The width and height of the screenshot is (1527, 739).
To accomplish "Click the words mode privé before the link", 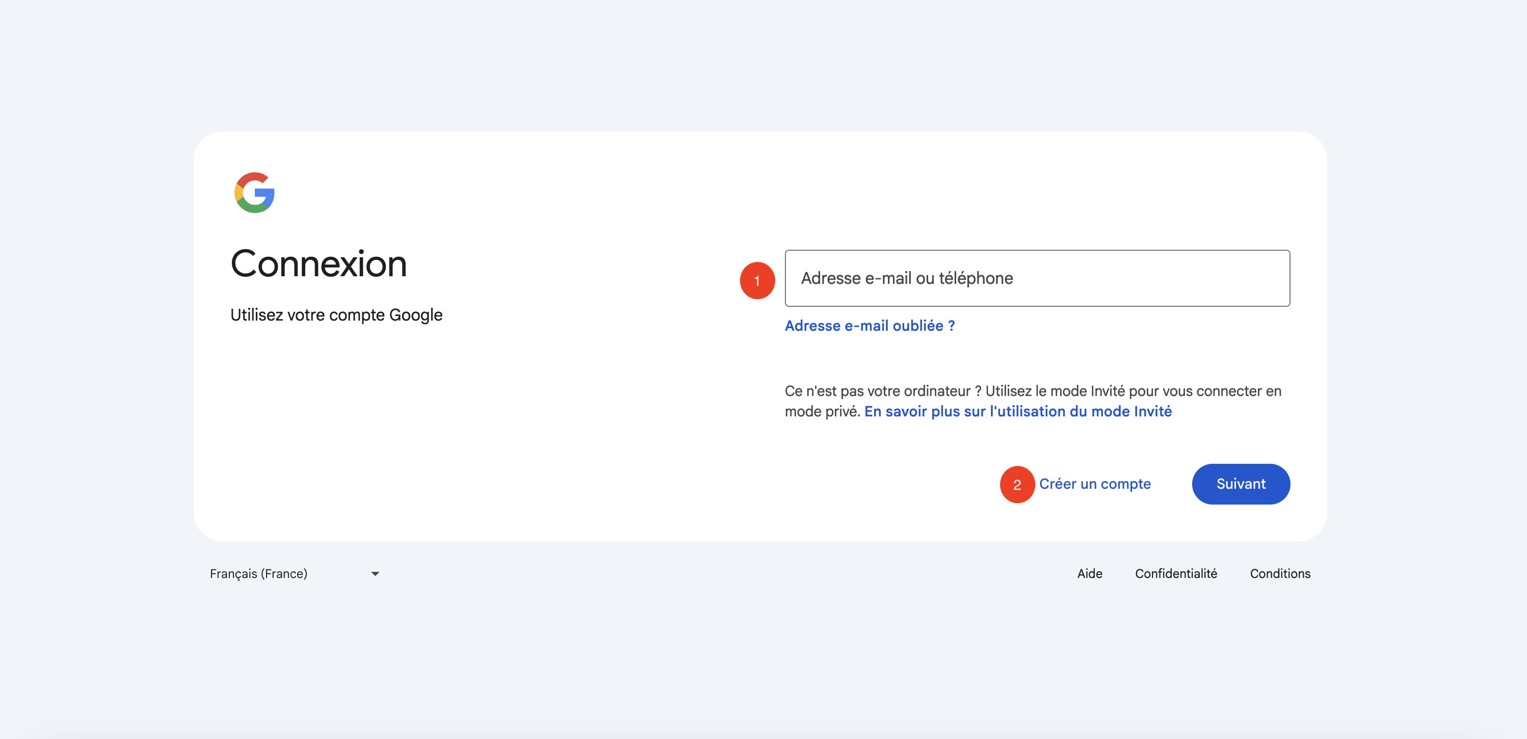I will pyautogui.click(x=822, y=411).
